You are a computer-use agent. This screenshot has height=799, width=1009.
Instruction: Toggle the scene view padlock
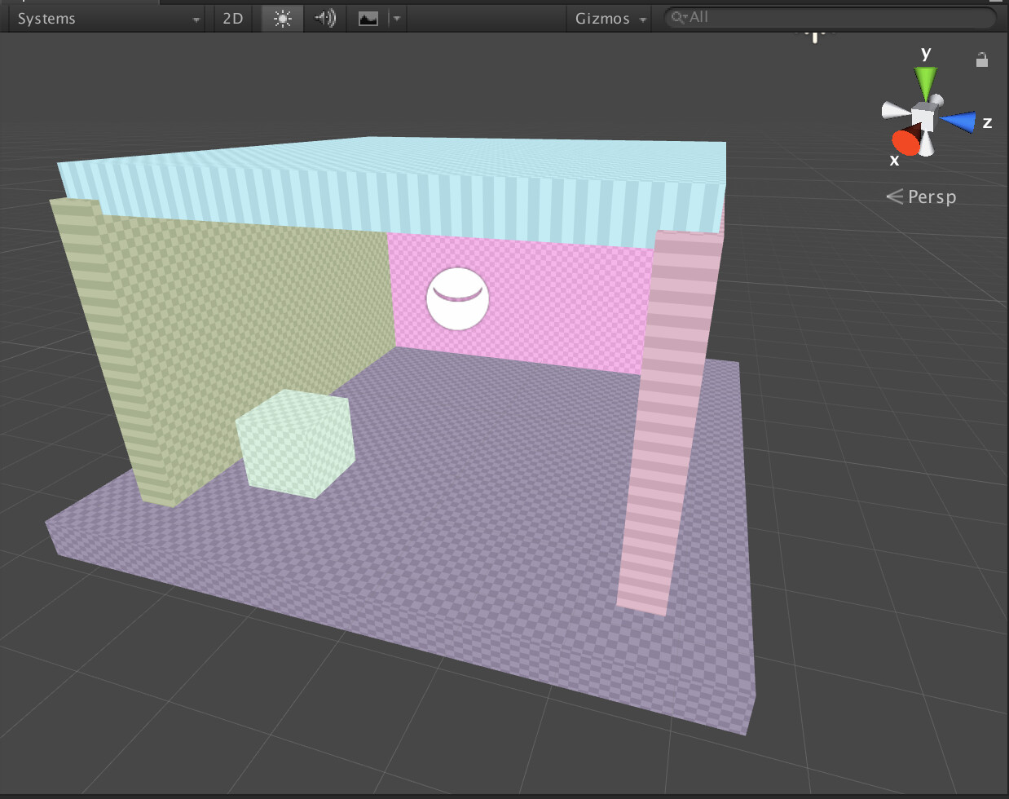981,59
